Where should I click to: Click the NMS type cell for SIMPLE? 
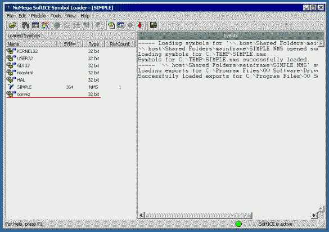tap(93, 87)
